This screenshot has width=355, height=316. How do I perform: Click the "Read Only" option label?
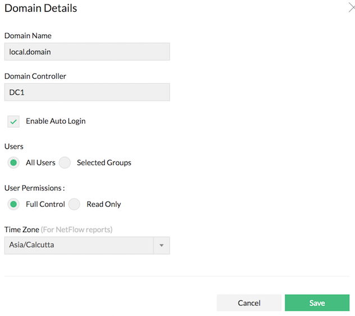pyautogui.click(x=104, y=204)
